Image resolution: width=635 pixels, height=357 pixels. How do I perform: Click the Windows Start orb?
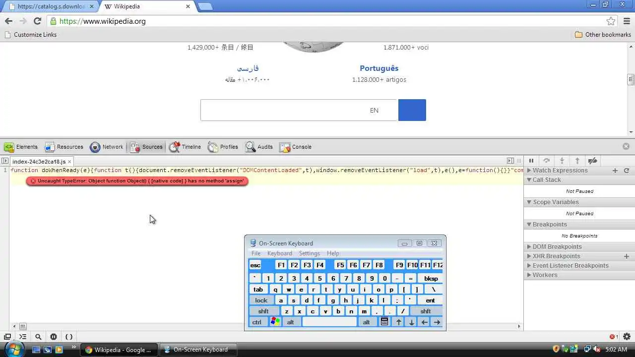13,349
